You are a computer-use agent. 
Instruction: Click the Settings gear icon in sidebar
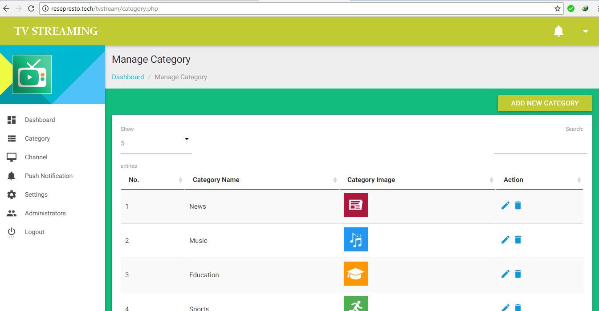coord(12,194)
